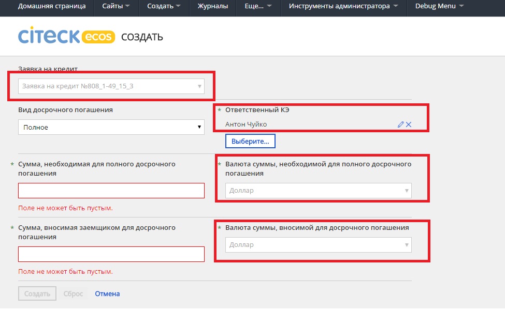Screen dimensions: 505x311
Task: Go to Журналы in the navigation bar
Action: pyautogui.click(x=212, y=6)
